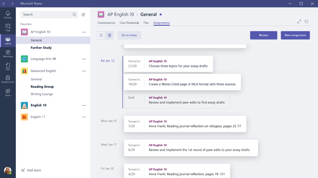The height and width of the screenshot is (178, 318).
Task: Open more options for English 11
Action: 84,117
